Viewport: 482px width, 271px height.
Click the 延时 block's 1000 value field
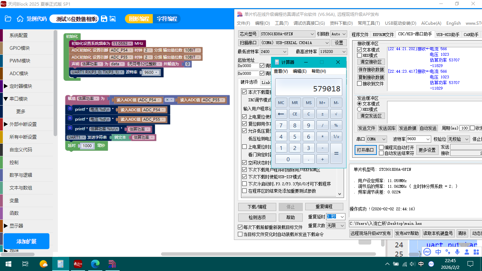(87, 146)
